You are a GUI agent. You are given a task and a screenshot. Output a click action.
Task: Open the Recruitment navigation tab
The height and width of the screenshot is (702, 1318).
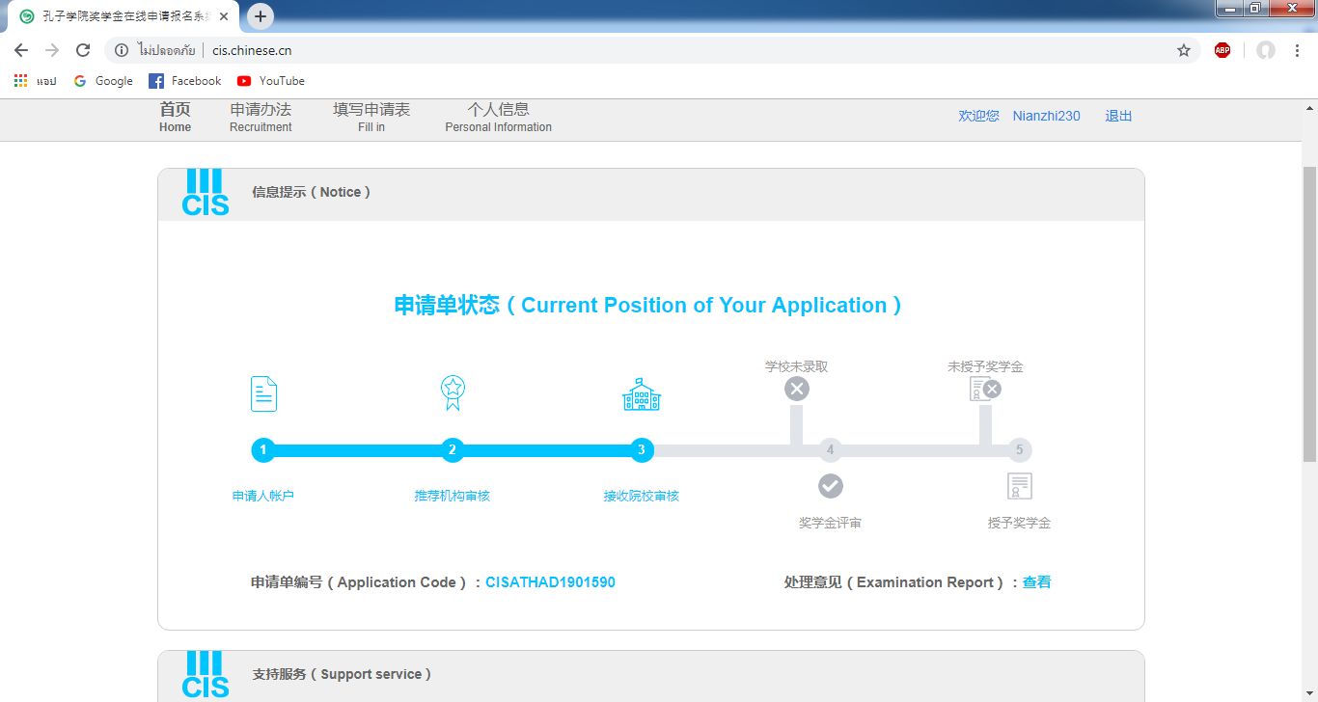click(x=261, y=117)
